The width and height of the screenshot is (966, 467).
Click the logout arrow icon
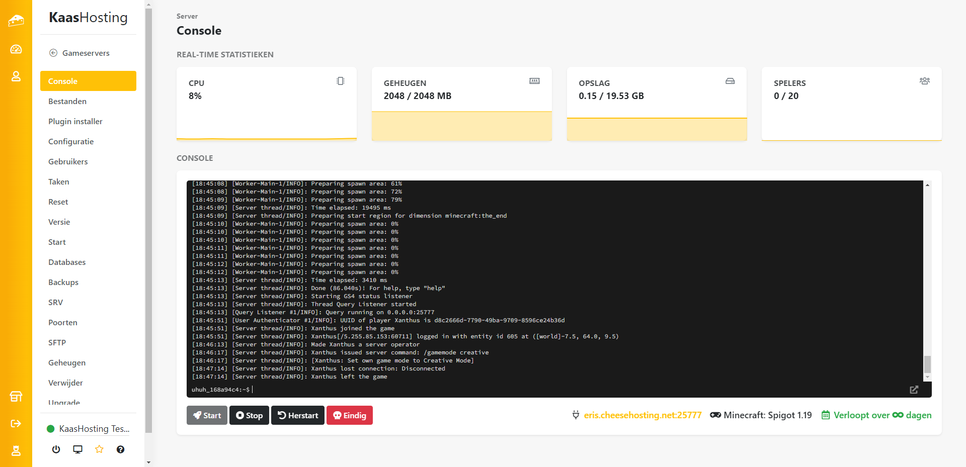pyautogui.click(x=16, y=424)
